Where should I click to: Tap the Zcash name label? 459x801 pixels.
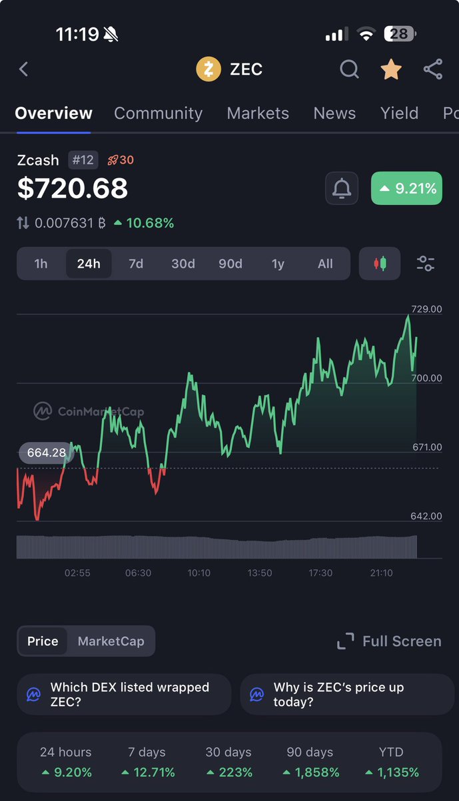point(38,160)
